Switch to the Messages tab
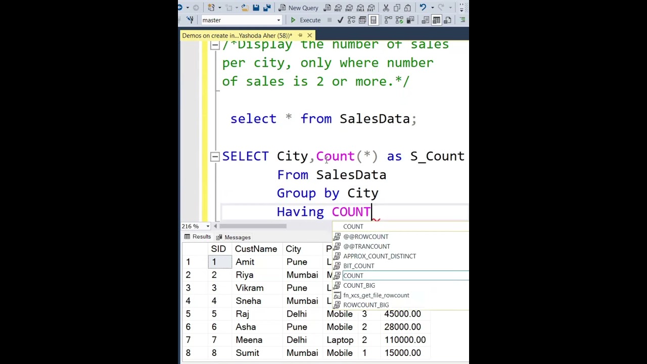This screenshot has height=364, width=647. tap(233, 237)
